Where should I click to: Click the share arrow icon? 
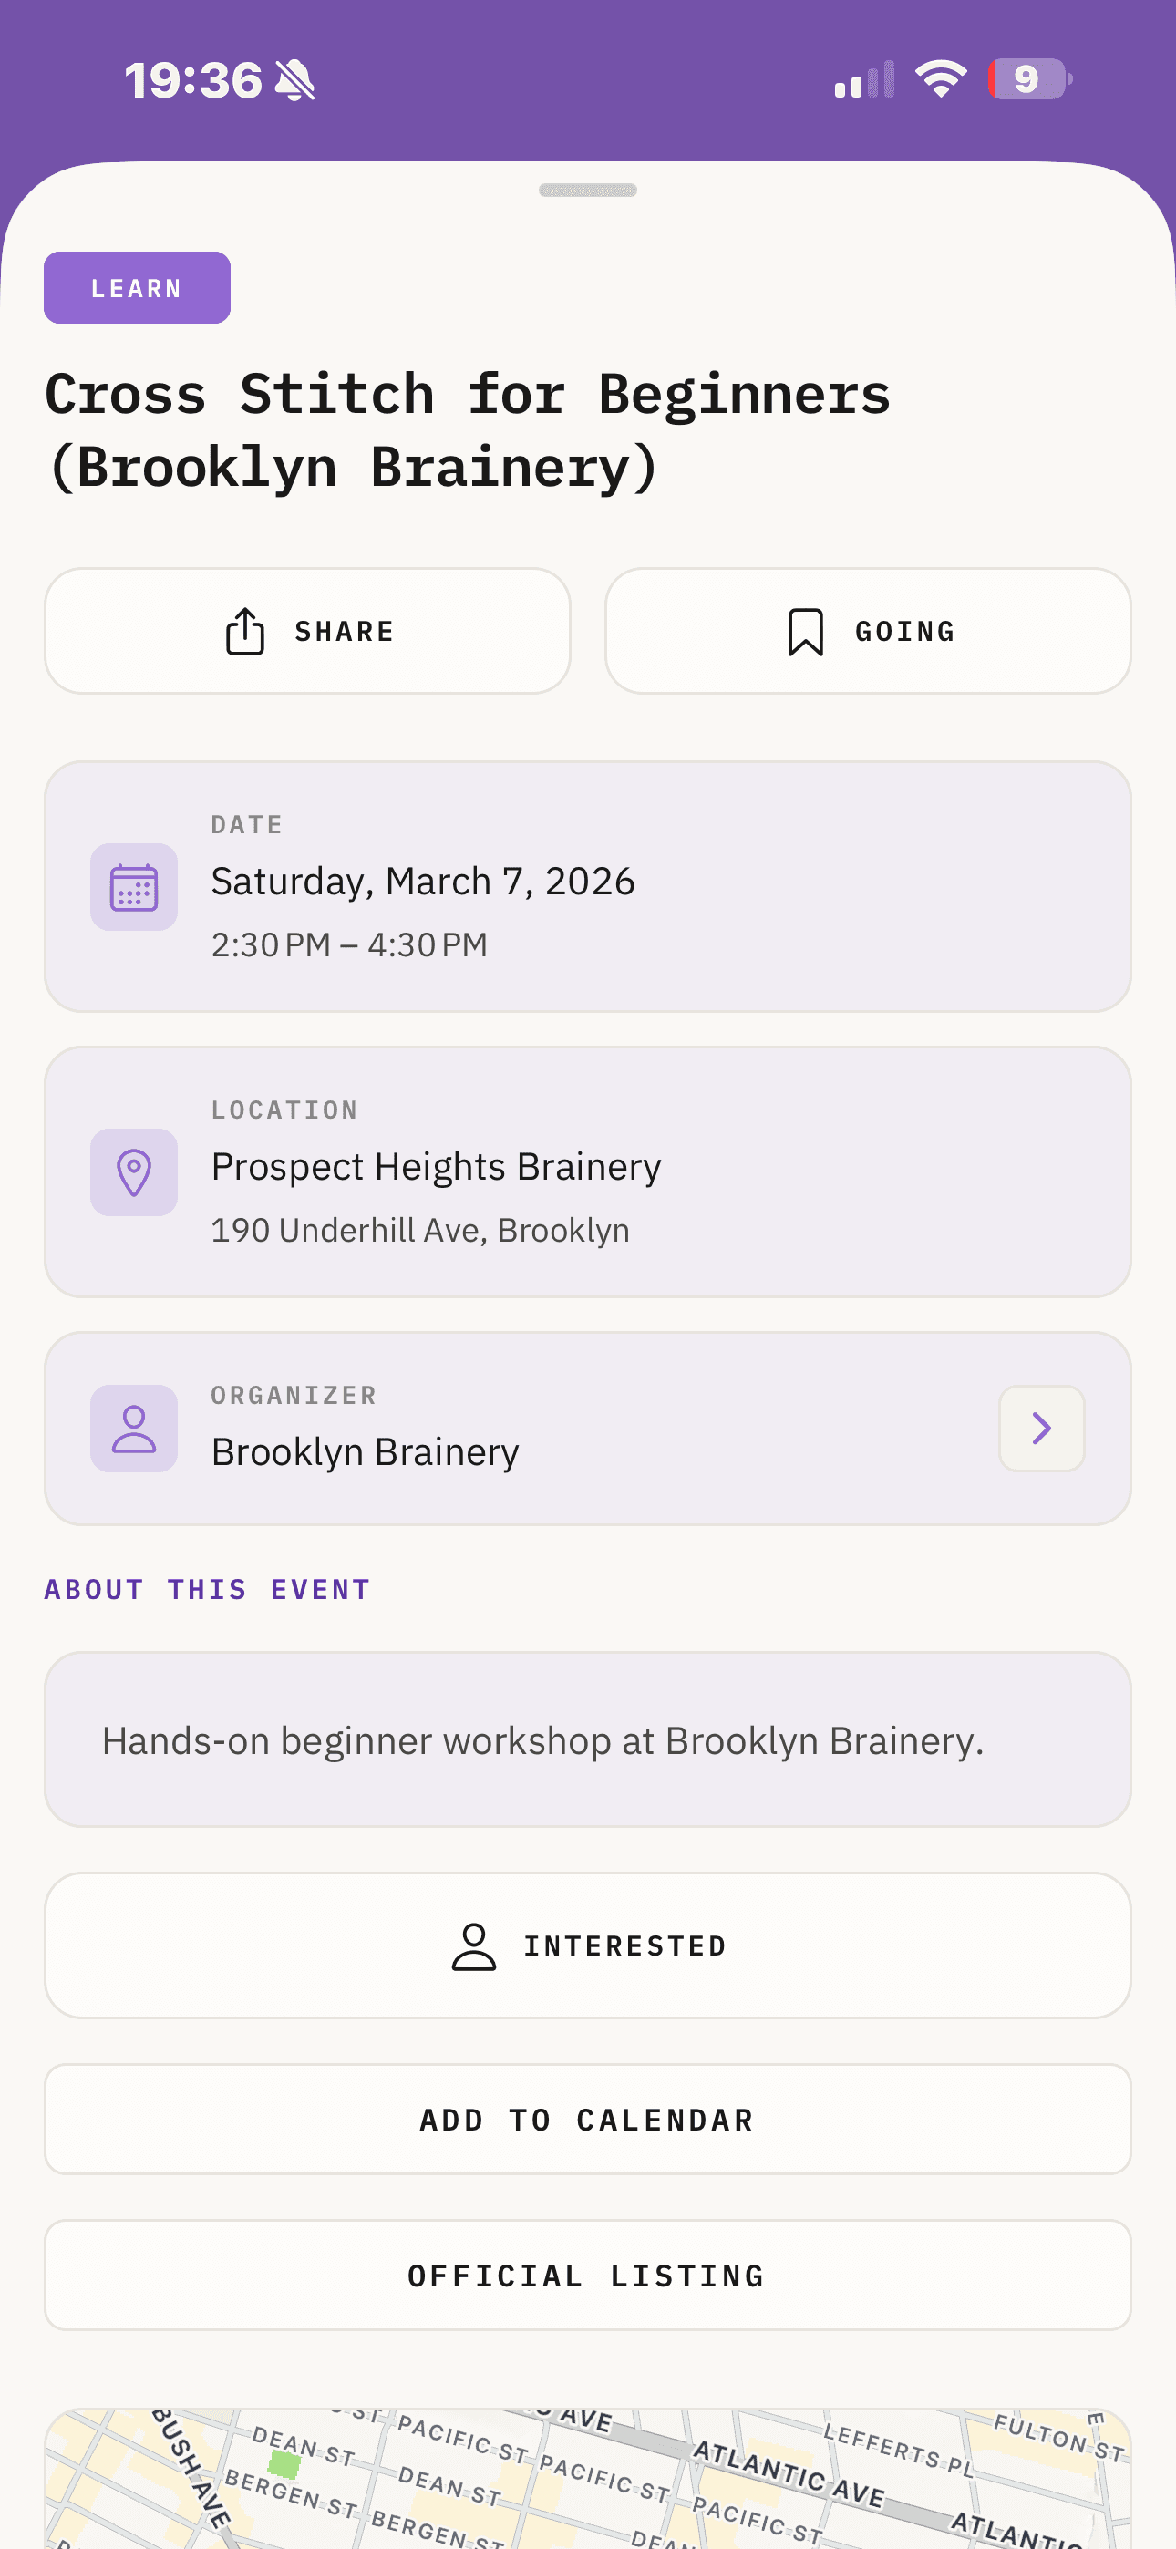(x=244, y=630)
